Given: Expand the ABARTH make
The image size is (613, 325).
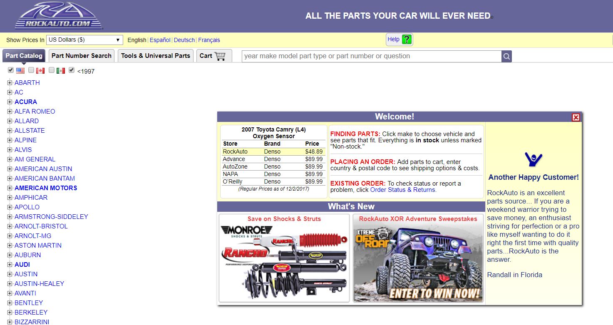Looking at the screenshot, I should coord(10,83).
